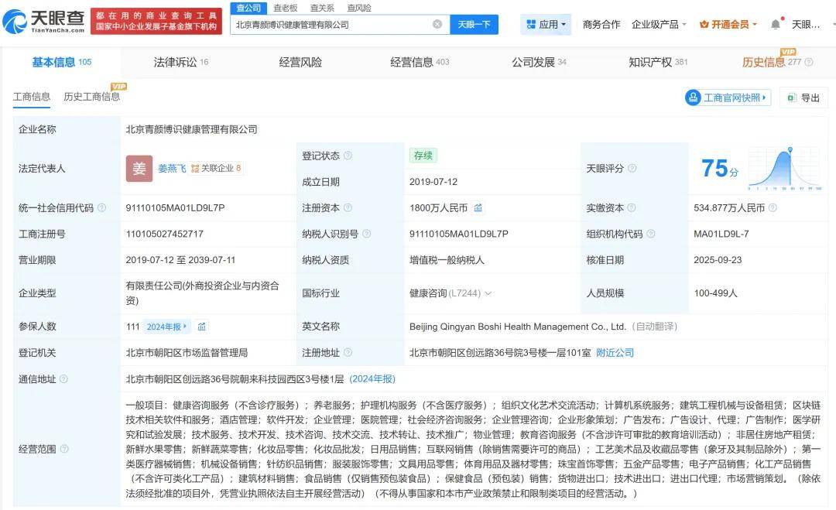Click the 75分 score value
Image resolution: width=836 pixels, height=510 pixels.
click(x=720, y=169)
